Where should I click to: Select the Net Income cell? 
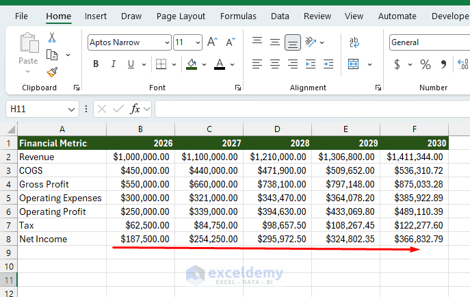[62, 239]
